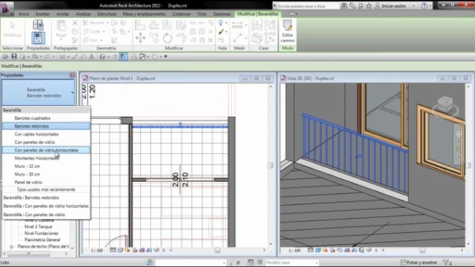The width and height of the screenshot is (475, 267).
Task: Click the lightbulb hide-in-view icon
Action: [221, 23]
